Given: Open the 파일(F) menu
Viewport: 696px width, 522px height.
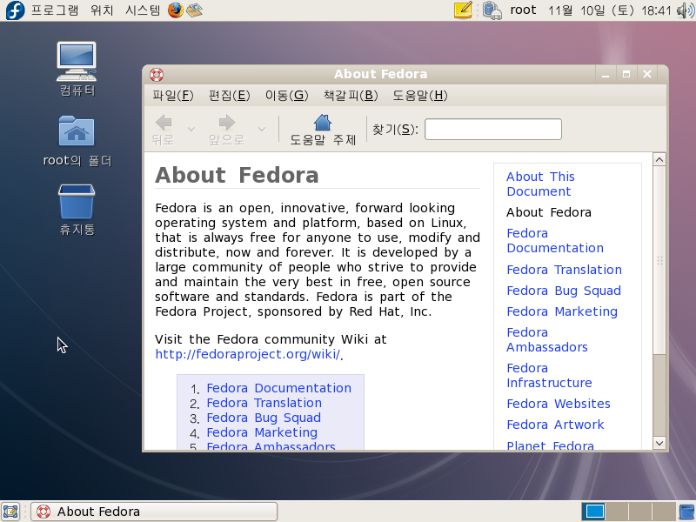Looking at the screenshot, I should point(172,96).
